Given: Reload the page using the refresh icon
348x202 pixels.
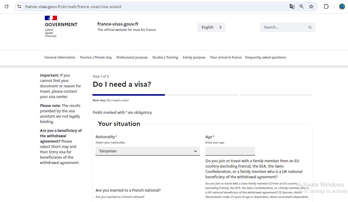Looking at the screenshot, I should click(7, 6).
